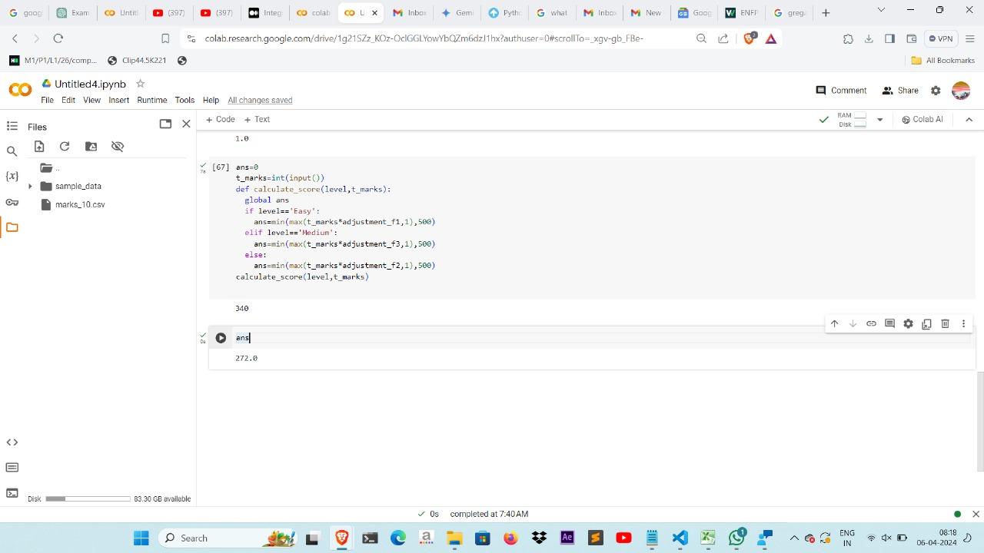Open the Terminal icon in sidebar

(12, 493)
